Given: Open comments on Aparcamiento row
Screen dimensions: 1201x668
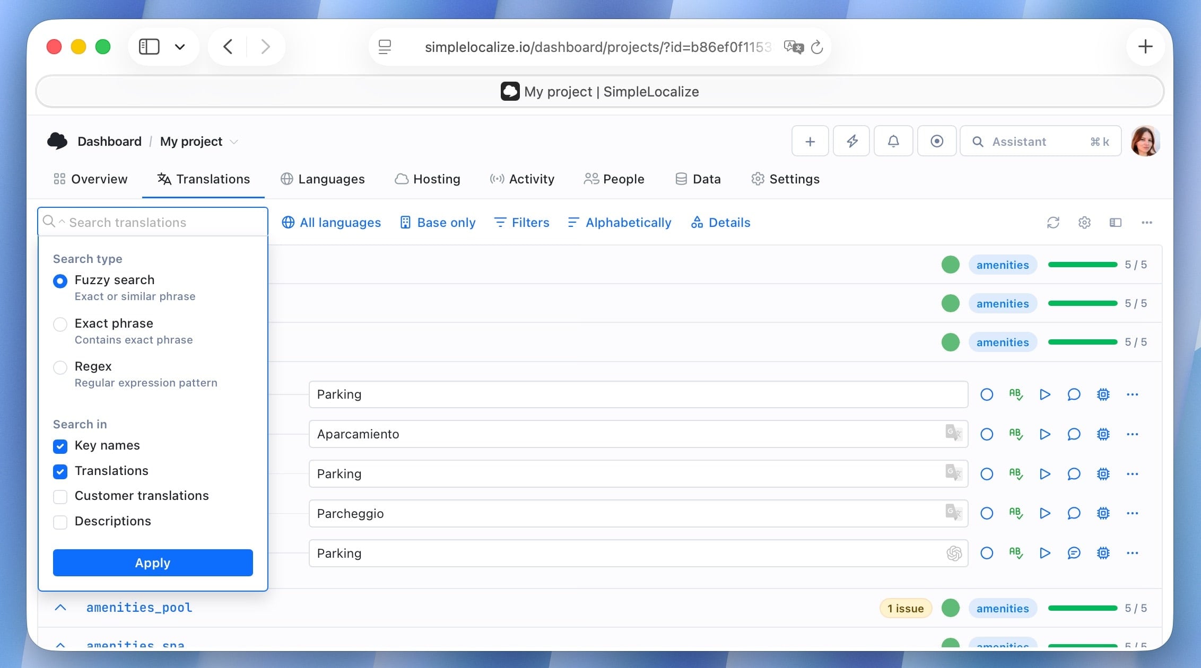Looking at the screenshot, I should pos(1074,434).
